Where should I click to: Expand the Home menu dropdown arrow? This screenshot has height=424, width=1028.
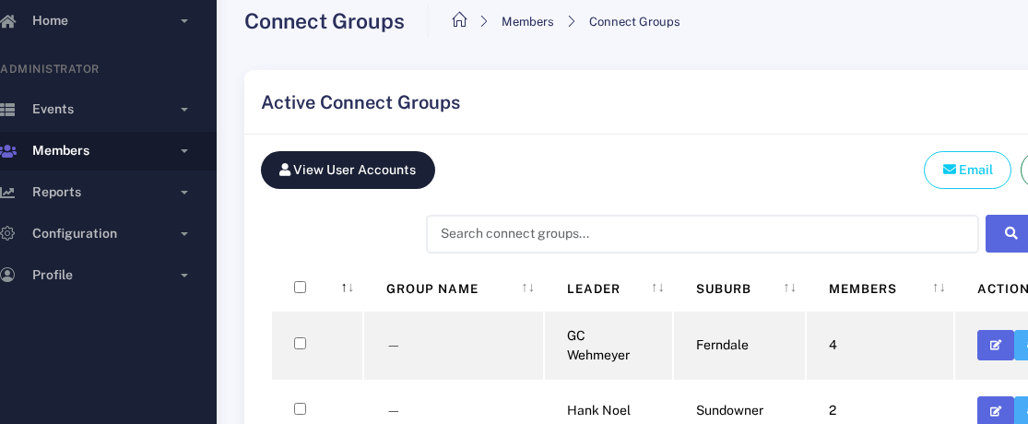click(x=184, y=21)
